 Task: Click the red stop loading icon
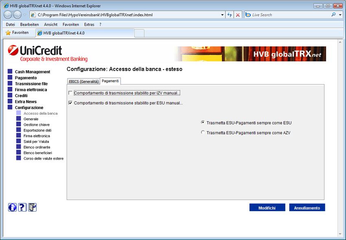tap(238, 15)
